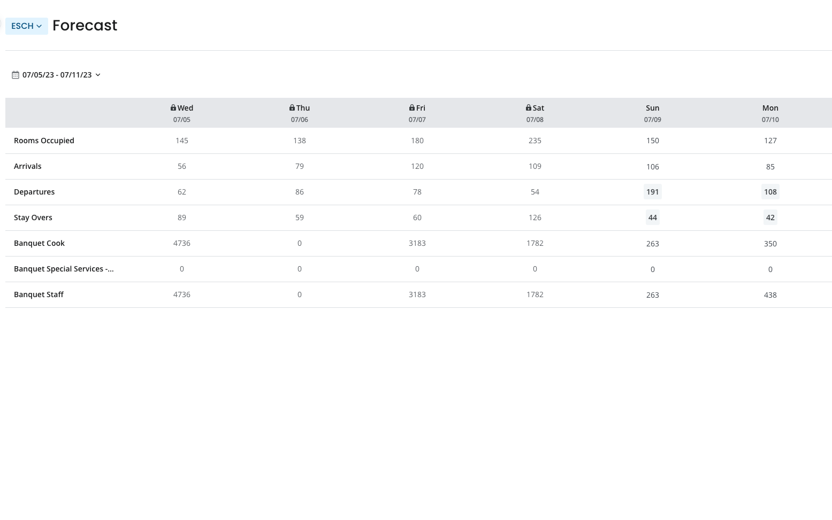
Task: Click Monday Banquet Staff value 438
Action: [x=770, y=295]
